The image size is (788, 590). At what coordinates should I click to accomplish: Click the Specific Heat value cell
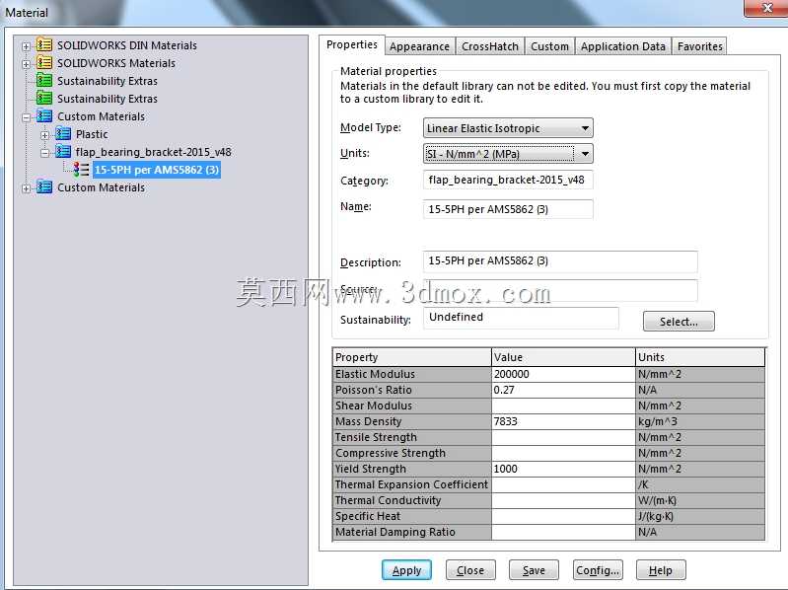563,516
